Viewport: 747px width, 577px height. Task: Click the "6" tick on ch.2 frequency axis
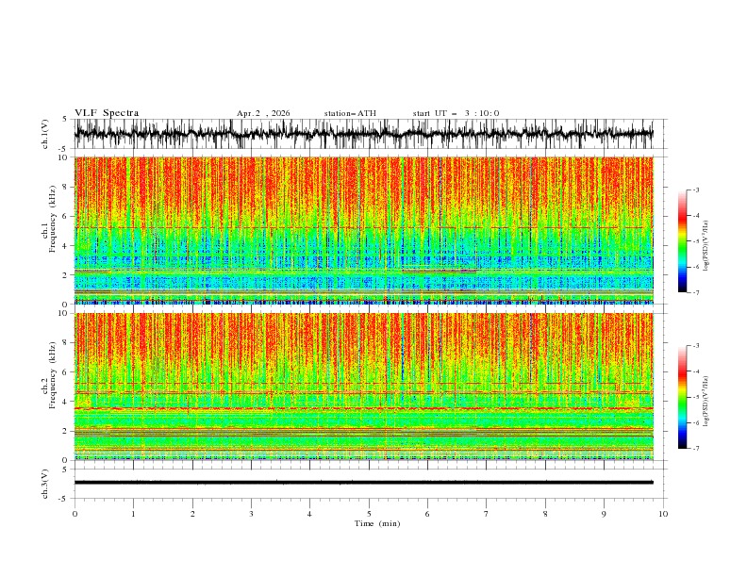pyautogui.click(x=66, y=372)
